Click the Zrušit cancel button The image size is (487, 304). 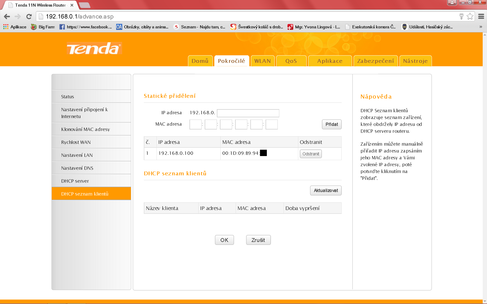258,240
